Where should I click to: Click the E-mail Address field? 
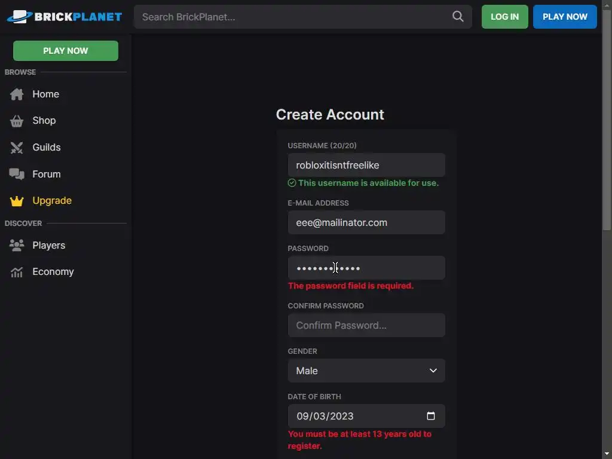tap(366, 222)
